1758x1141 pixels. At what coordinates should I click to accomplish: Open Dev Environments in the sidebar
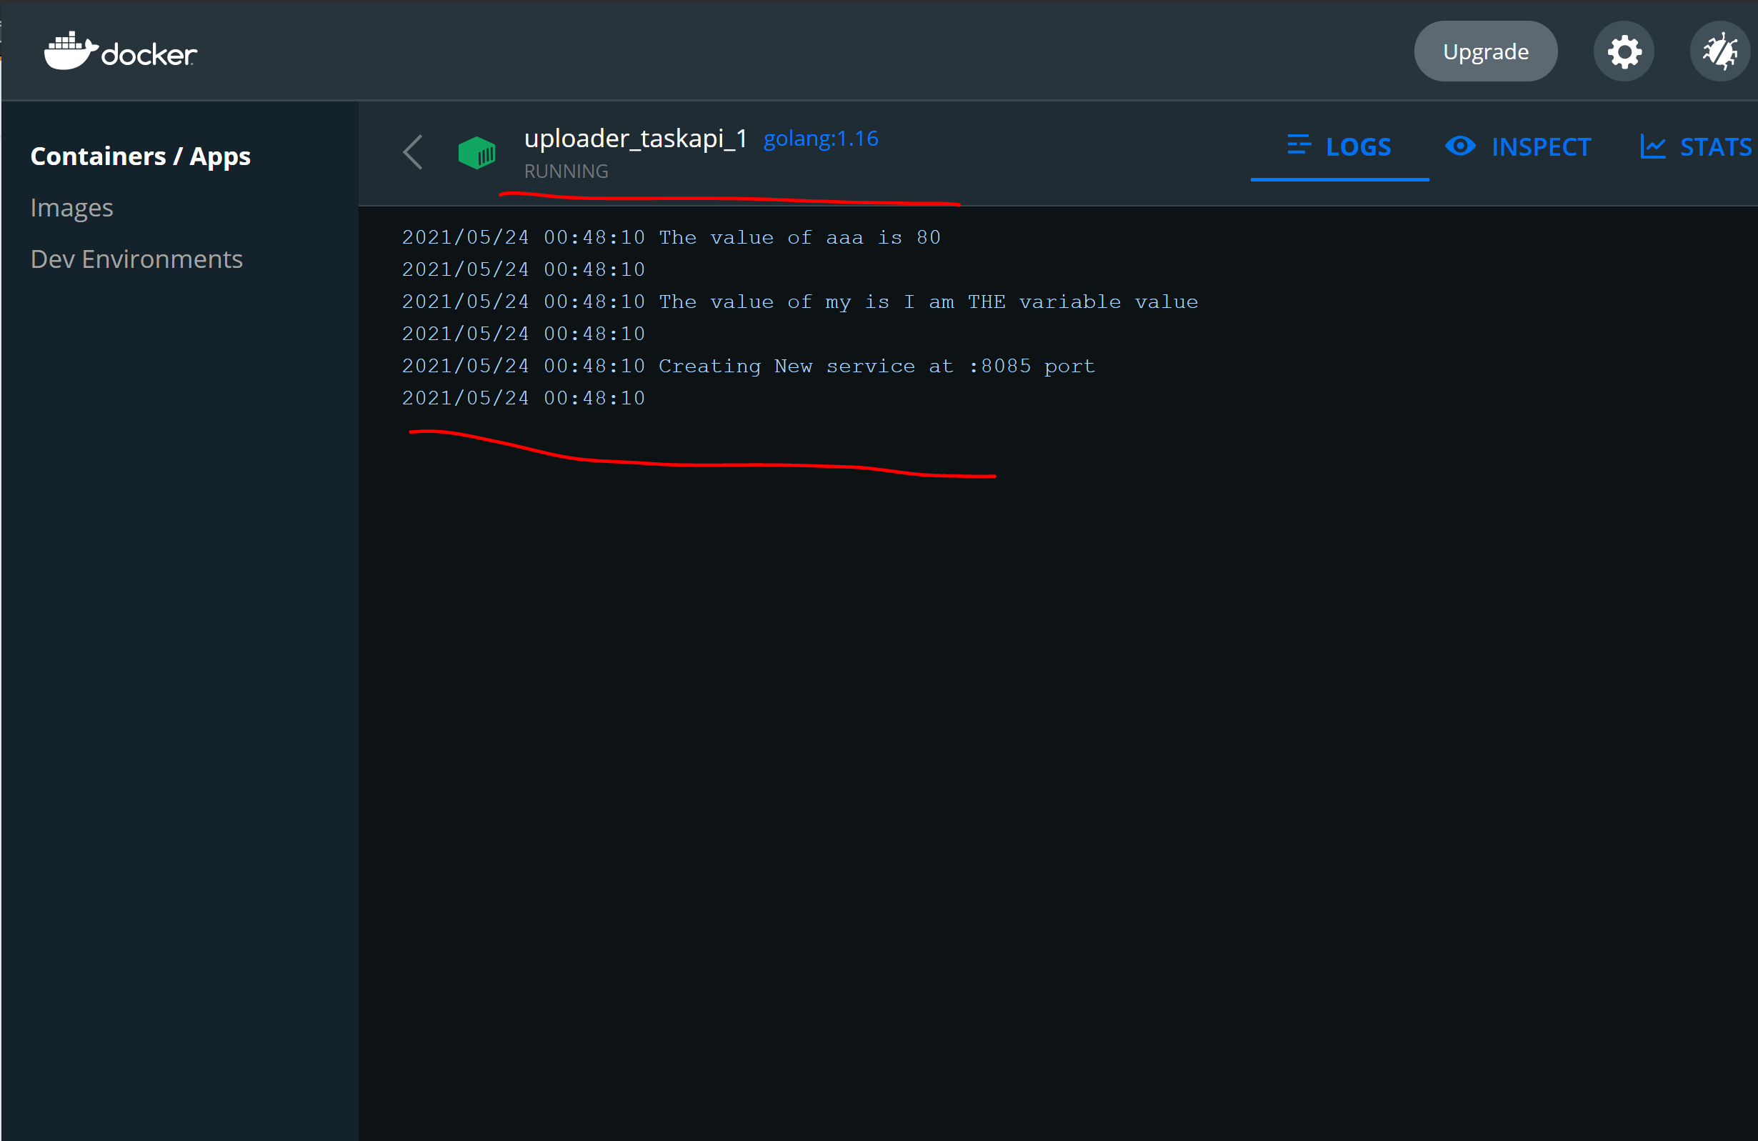(136, 259)
